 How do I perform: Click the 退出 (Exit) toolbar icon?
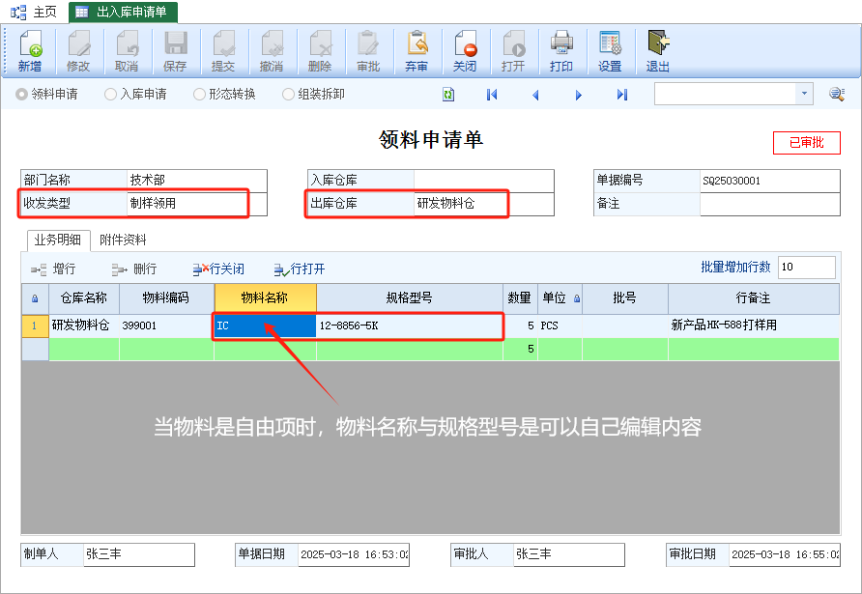click(658, 51)
